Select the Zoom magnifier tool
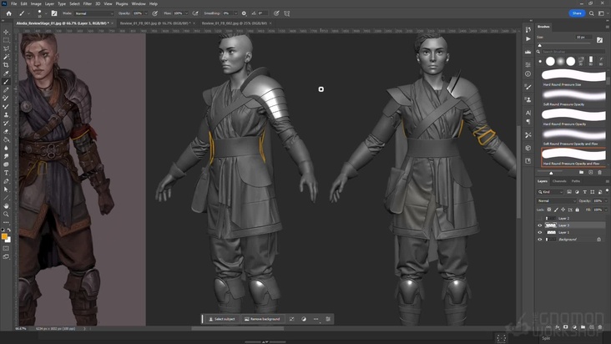The image size is (611, 344). point(7,214)
